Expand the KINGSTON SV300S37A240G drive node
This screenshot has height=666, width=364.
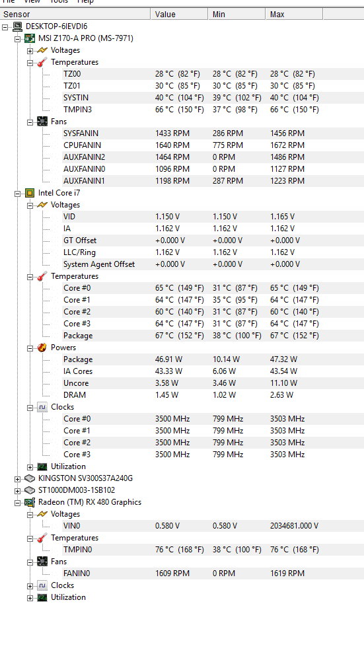[x=17, y=479]
